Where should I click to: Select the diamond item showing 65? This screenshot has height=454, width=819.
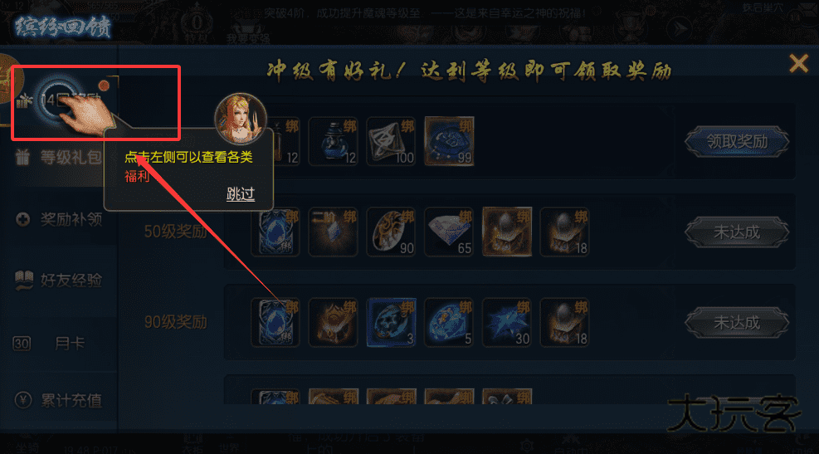coord(449,232)
